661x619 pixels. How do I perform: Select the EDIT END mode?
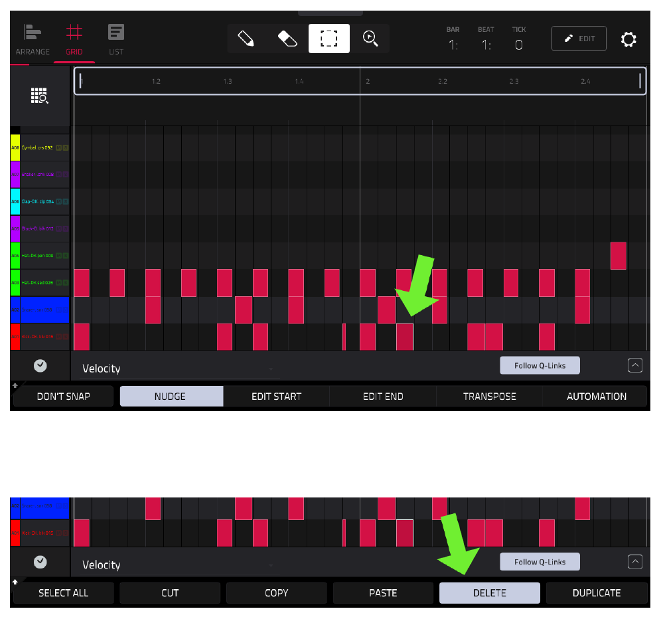pos(383,397)
